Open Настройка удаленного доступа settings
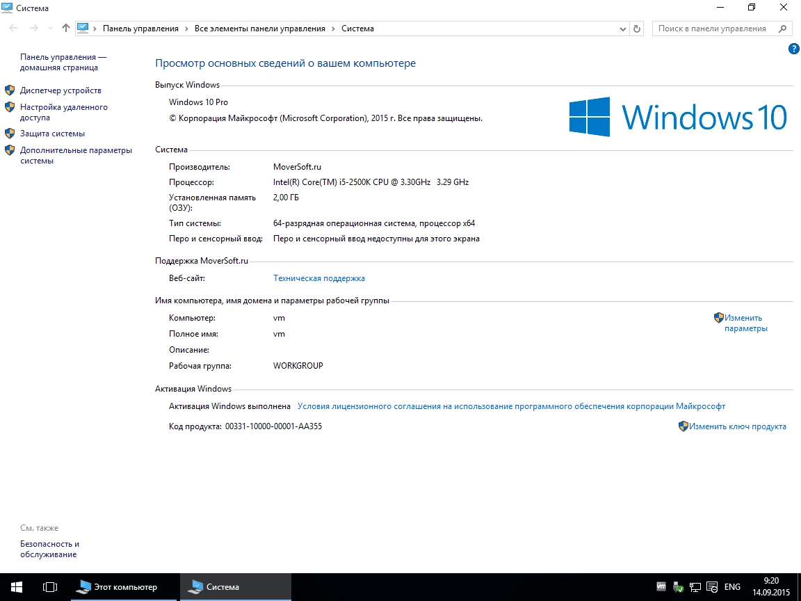The width and height of the screenshot is (801, 601). point(64,112)
